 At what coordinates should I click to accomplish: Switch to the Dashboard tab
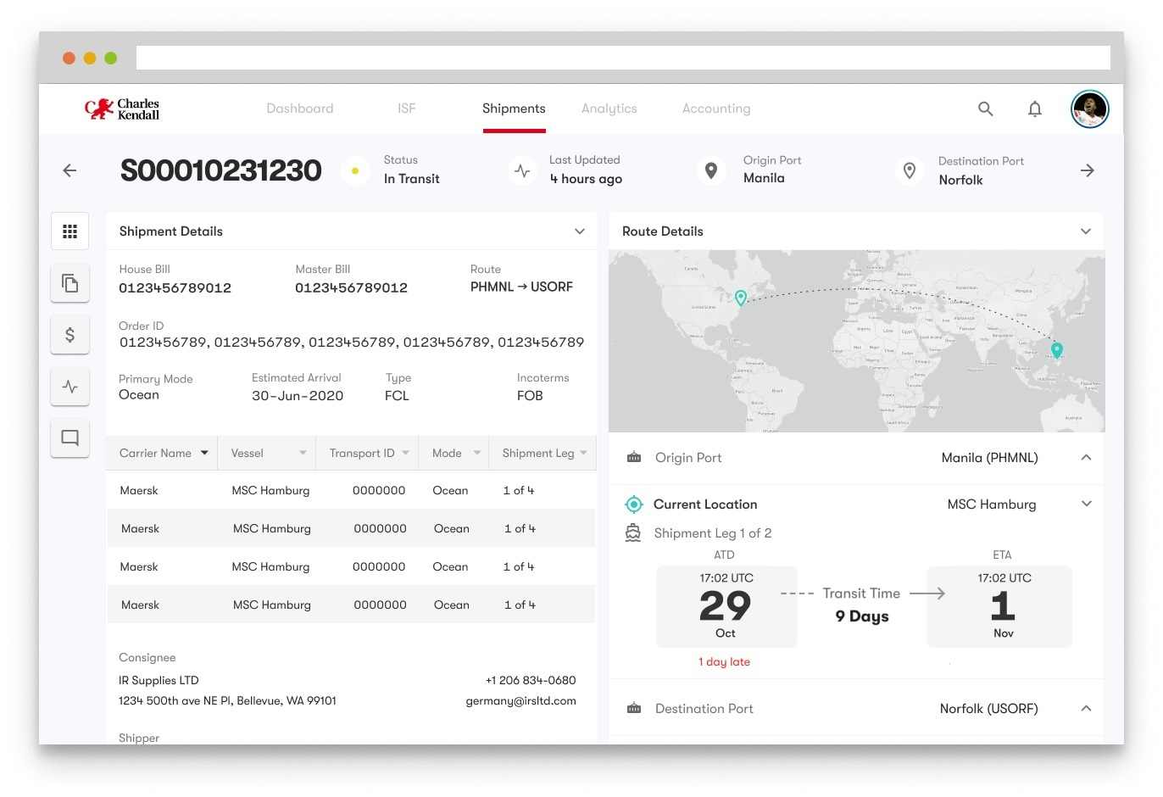[x=299, y=109]
